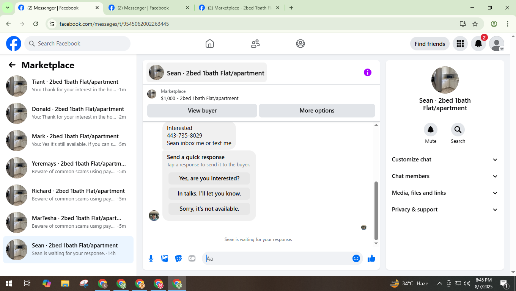This screenshot has height=291, width=516.
Task: Open the Facebook menu grid icon
Action: 460,44
